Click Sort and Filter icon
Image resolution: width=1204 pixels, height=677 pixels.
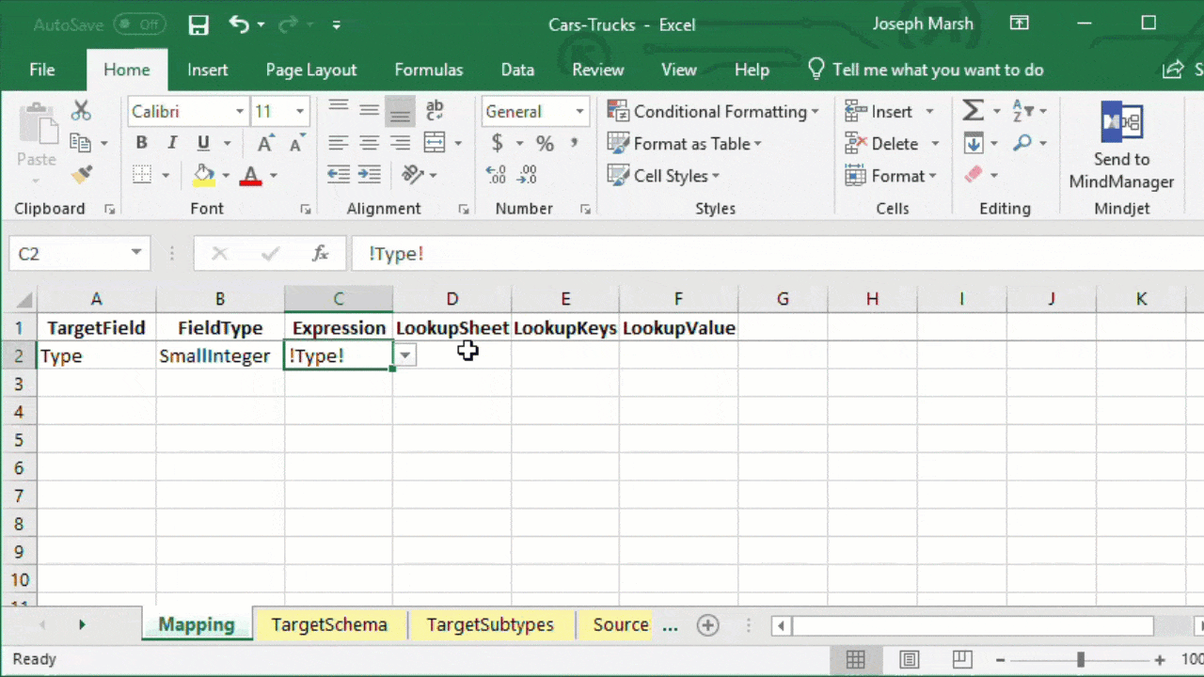pyautogui.click(x=1022, y=111)
